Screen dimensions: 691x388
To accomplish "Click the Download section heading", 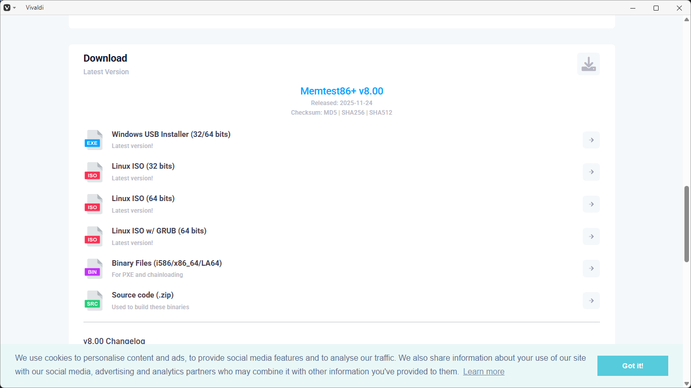I will pos(105,58).
